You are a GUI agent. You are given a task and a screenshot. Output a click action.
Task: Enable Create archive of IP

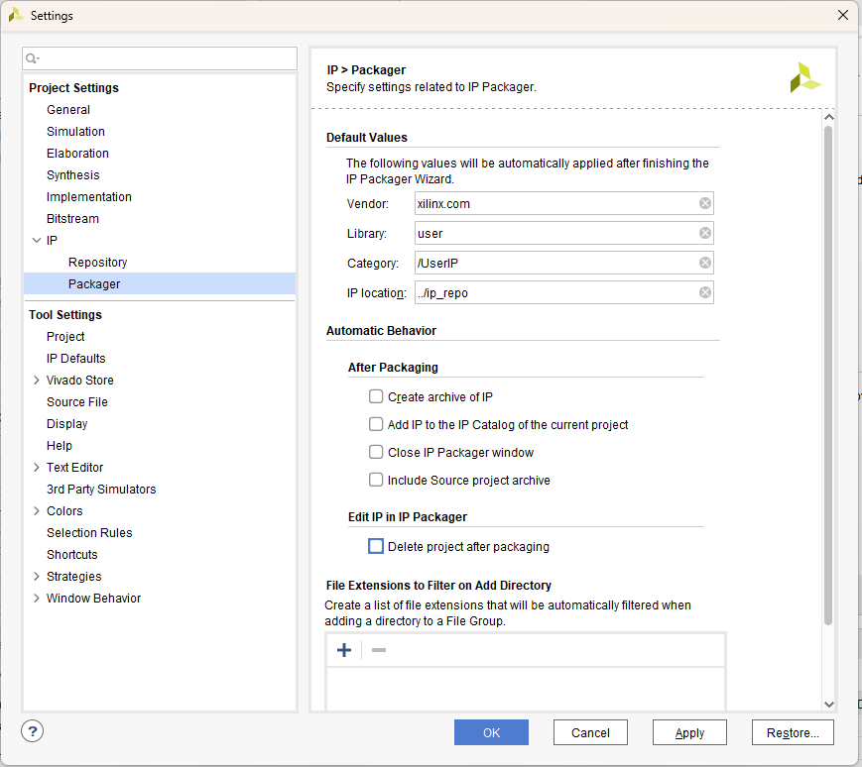376,396
